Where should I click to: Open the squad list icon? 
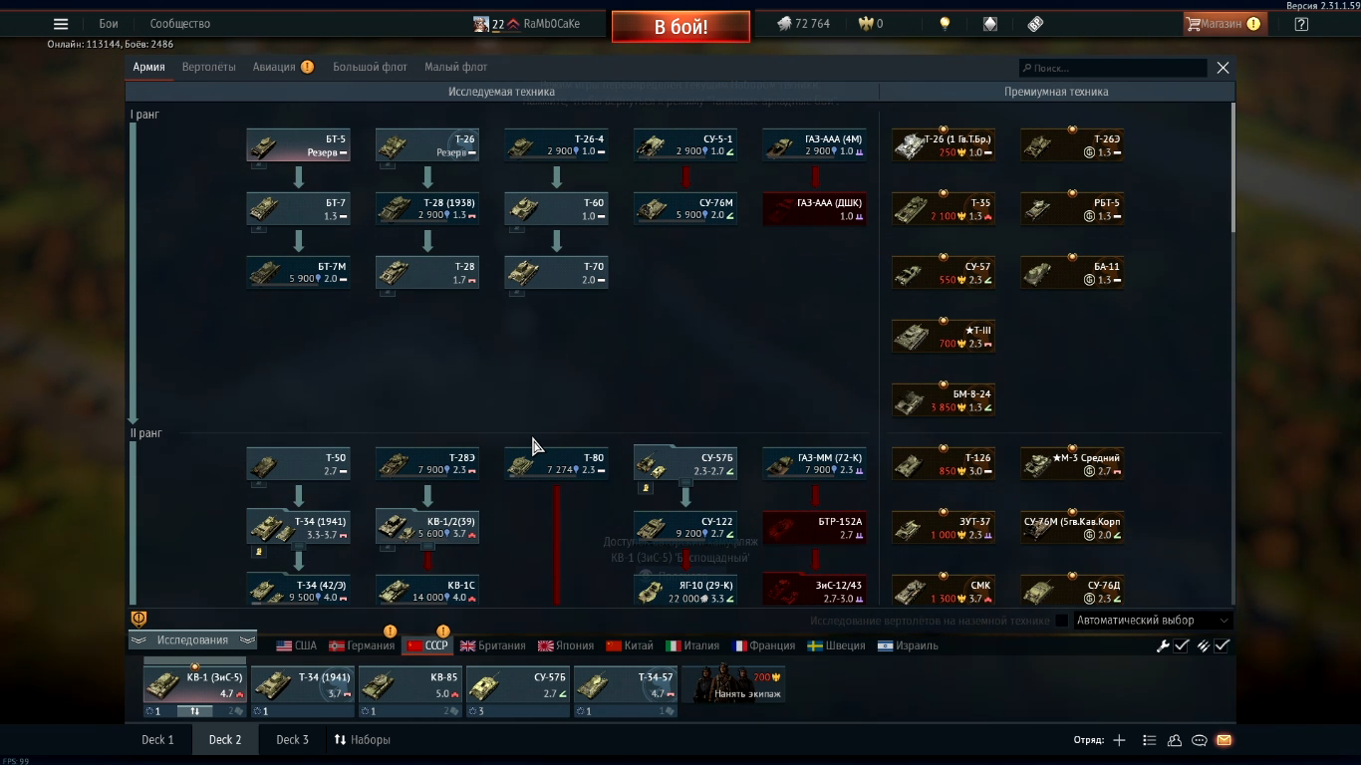[1150, 740]
